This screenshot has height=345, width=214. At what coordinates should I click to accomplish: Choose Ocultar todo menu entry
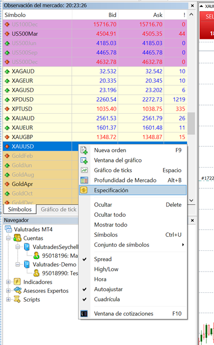(x=133, y=215)
